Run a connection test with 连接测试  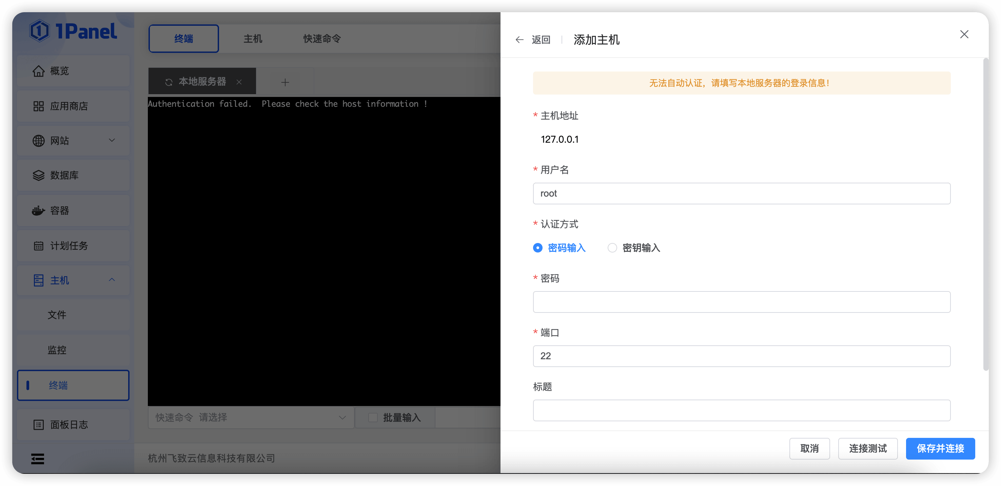868,448
